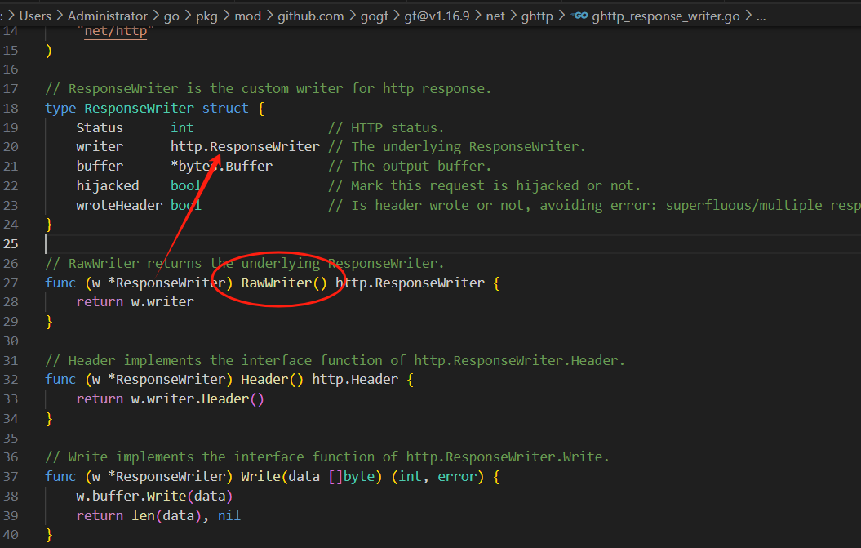
Task: Click line number 18 in gutter
Action: click(x=11, y=108)
